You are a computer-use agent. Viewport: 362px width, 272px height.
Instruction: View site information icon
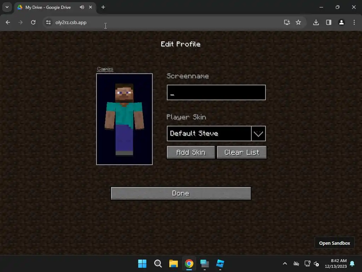[48, 22]
